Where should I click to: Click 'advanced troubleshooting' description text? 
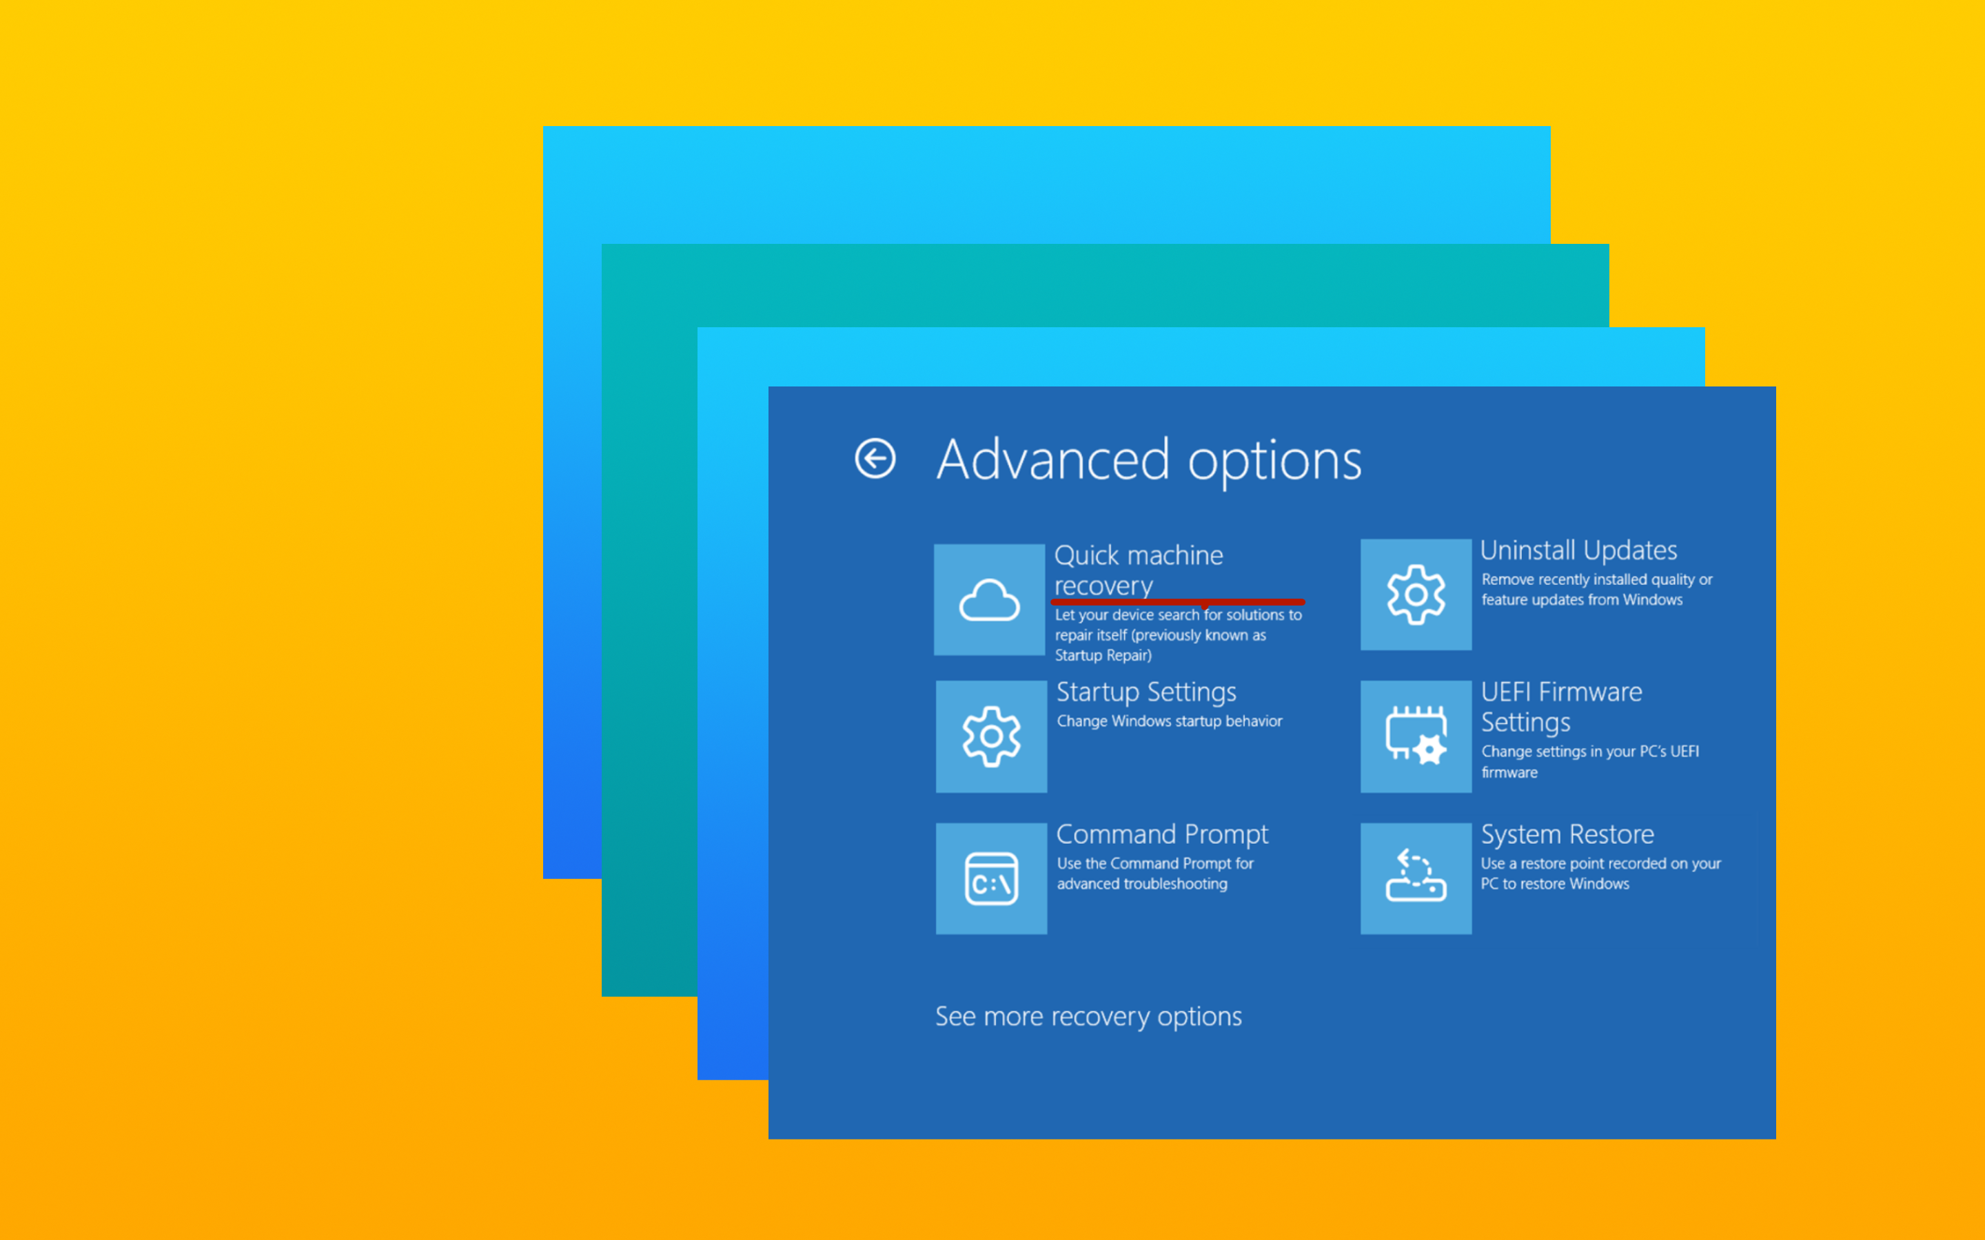(x=1142, y=884)
